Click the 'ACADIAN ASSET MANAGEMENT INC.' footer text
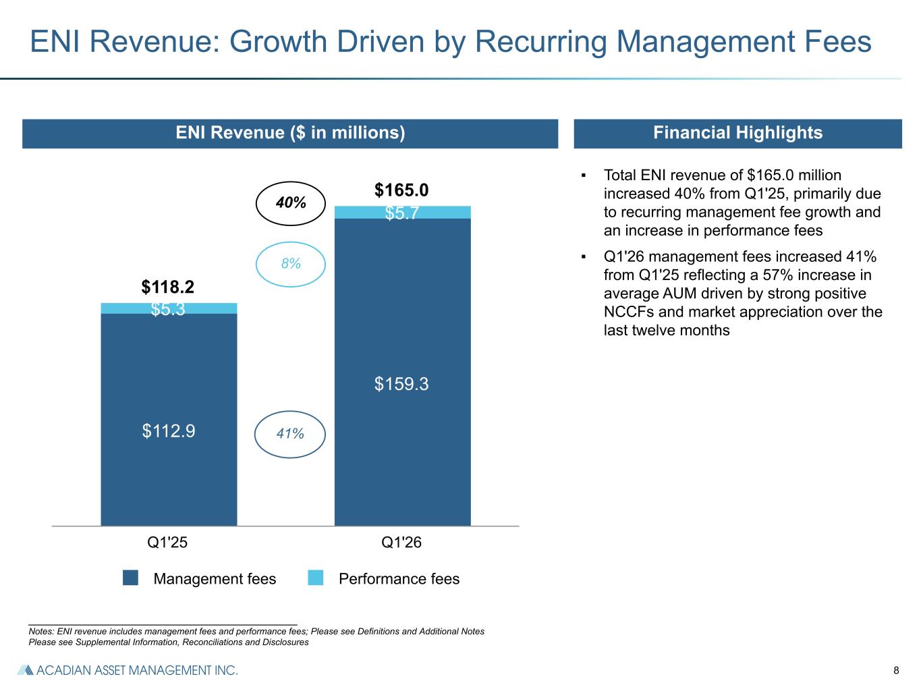 [136, 670]
